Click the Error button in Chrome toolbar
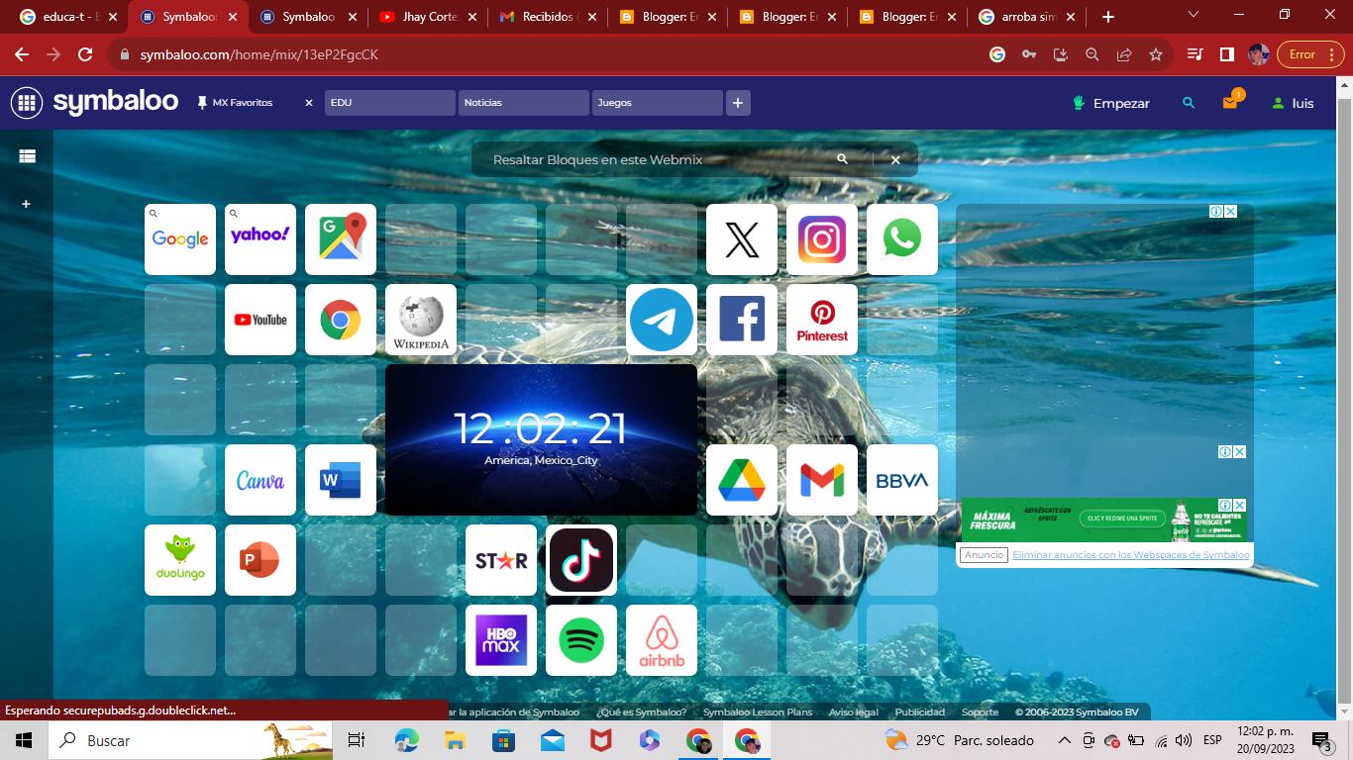This screenshot has width=1353, height=760. point(1310,54)
